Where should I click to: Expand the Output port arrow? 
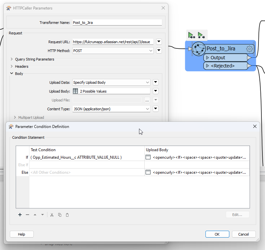tap(207, 58)
